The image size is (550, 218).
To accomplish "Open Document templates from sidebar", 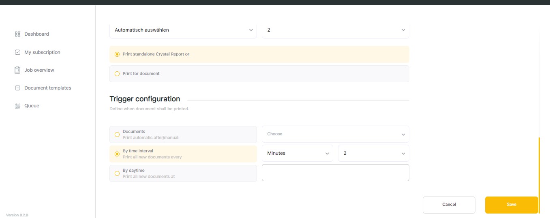I will pos(47,88).
